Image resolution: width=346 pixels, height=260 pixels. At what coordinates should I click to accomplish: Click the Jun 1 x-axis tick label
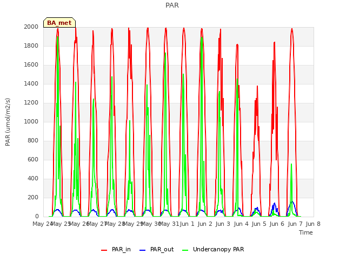click(x=187, y=224)
